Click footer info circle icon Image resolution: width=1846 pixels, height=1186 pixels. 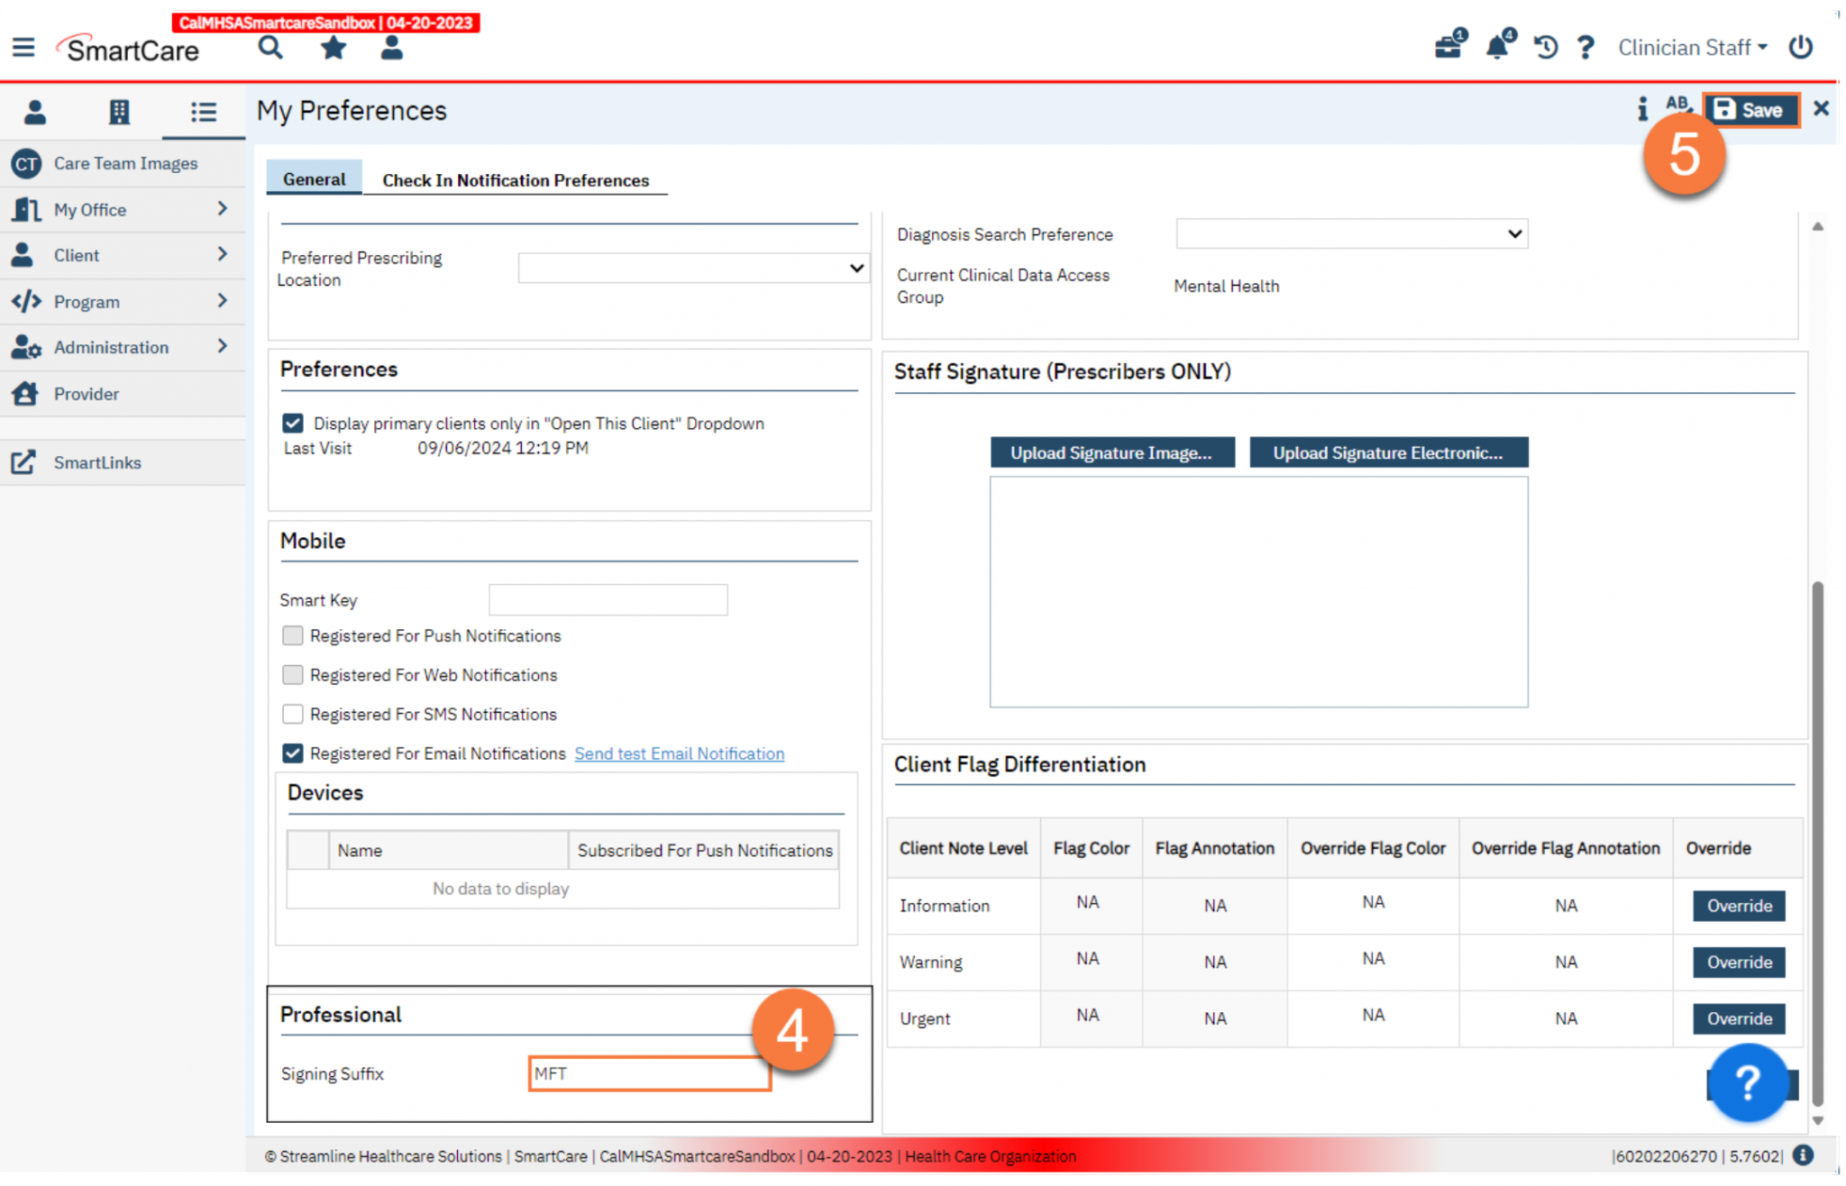(x=1803, y=1155)
